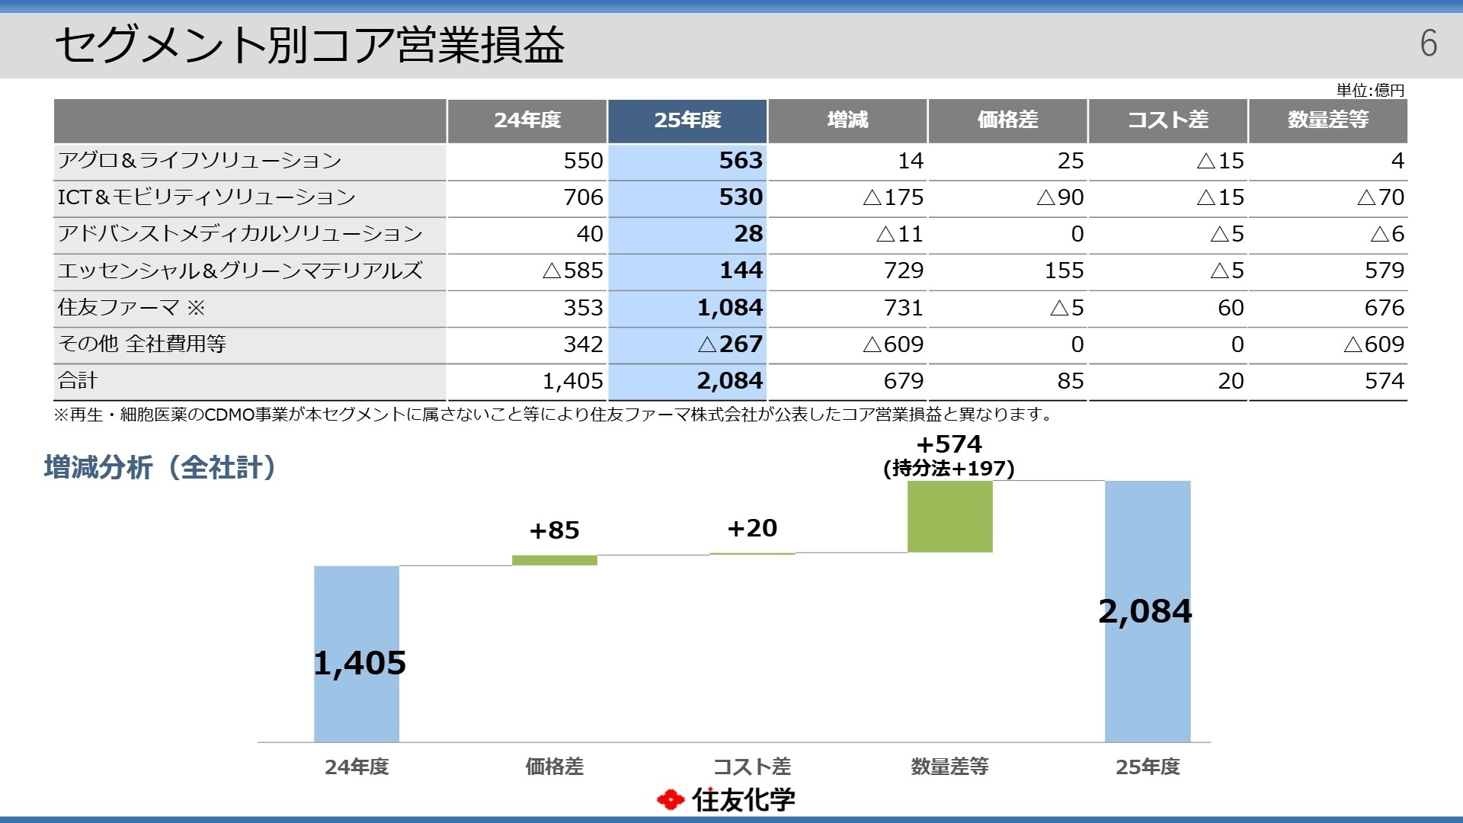This screenshot has width=1463, height=823.
Task: Select the 価格差 table column header
Action: coord(1007,120)
